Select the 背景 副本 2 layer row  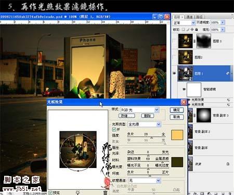click(210, 132)
